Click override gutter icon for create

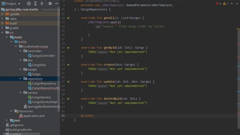coord(68,64)
